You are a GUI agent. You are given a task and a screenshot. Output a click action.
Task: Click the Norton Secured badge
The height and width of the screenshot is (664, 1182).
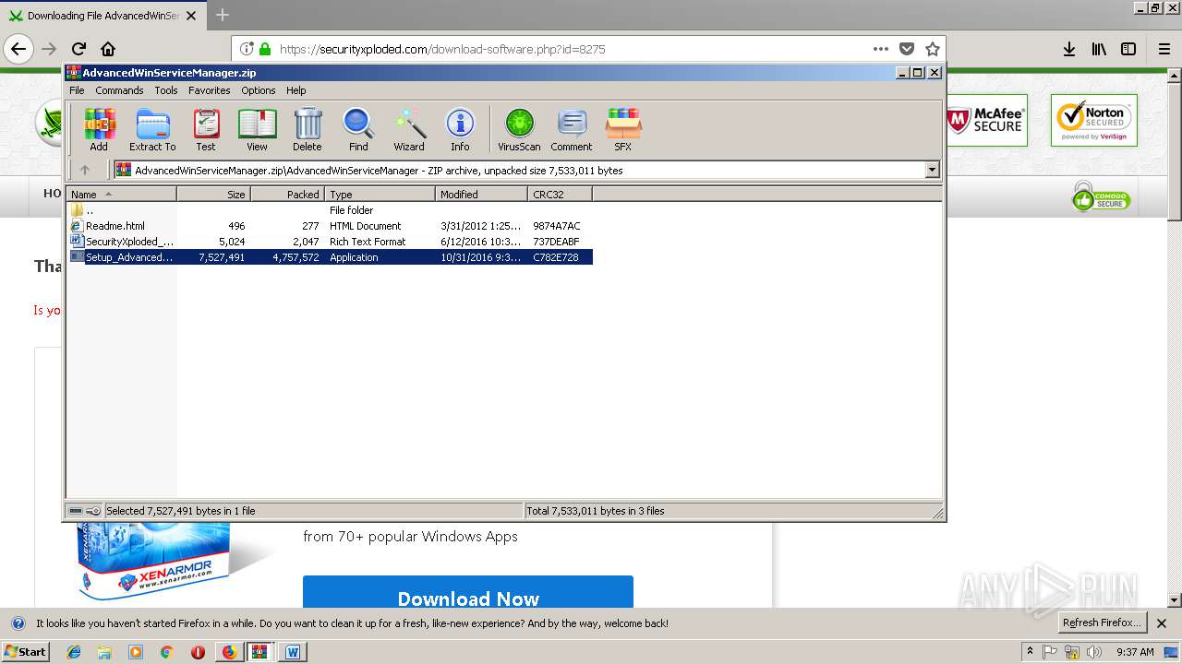coord(1094,120)
